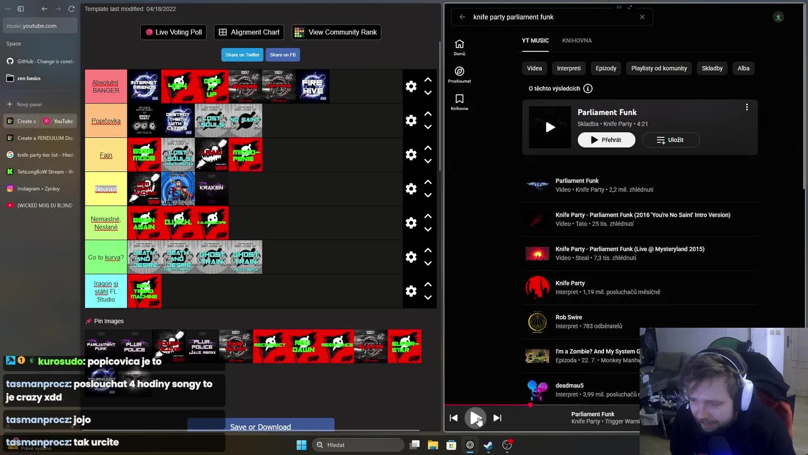Filter results by Skladby chip
The height and width of the screenshot is (455, 808).
(712, 68)
